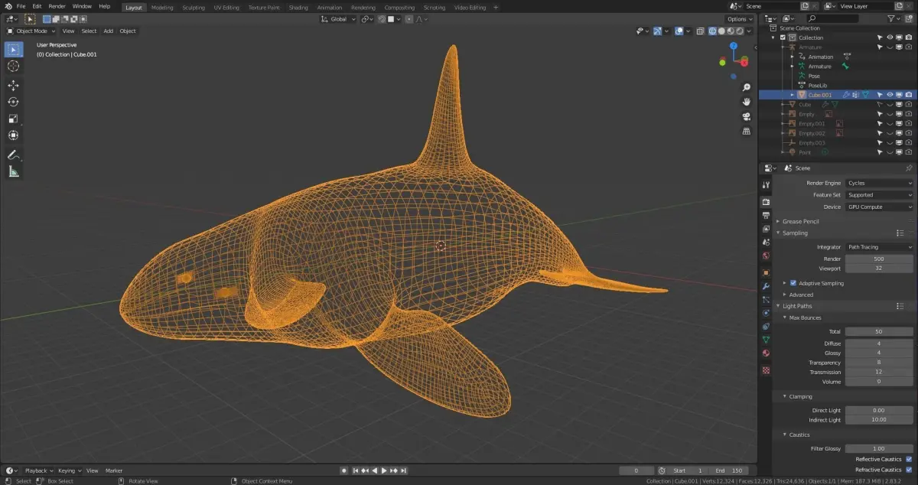Open the Device dropdown

tap(879, 207)
